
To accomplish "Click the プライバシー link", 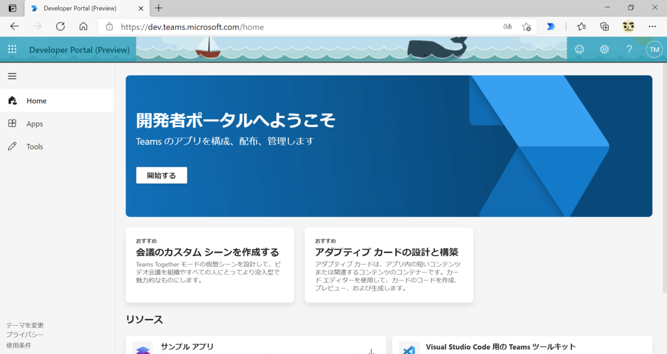I will [x=25, y=335].
